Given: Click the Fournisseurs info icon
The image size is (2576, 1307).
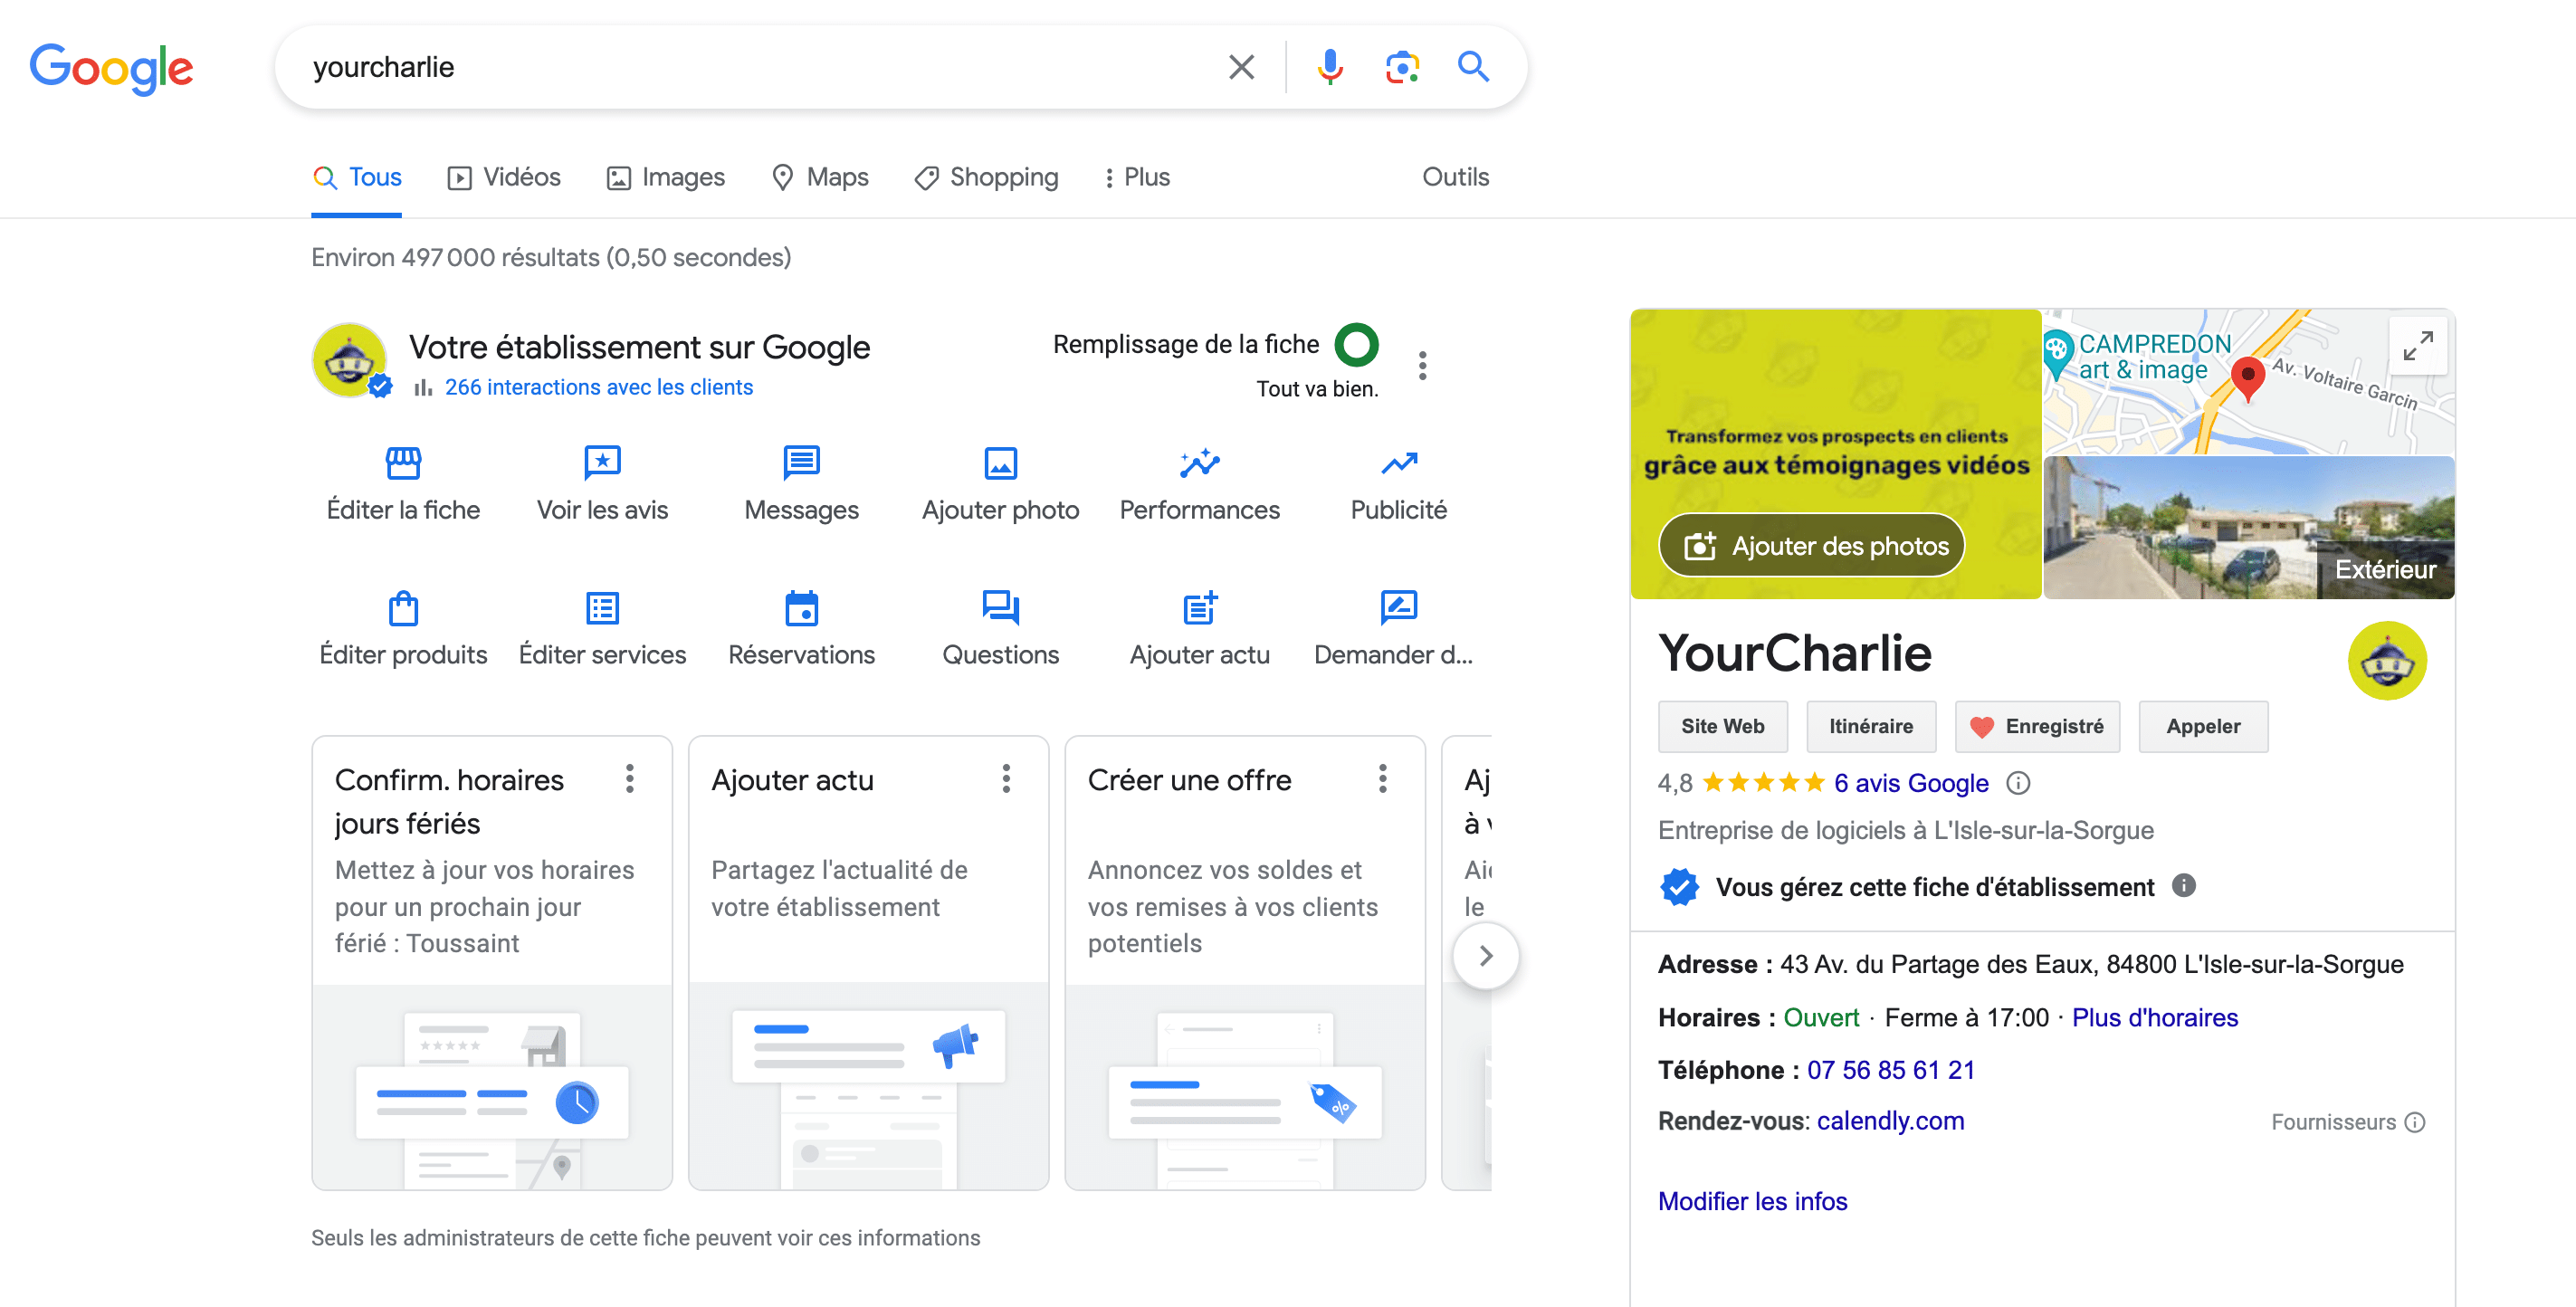Looking at the screenshot, I should click(2415, 1122).
